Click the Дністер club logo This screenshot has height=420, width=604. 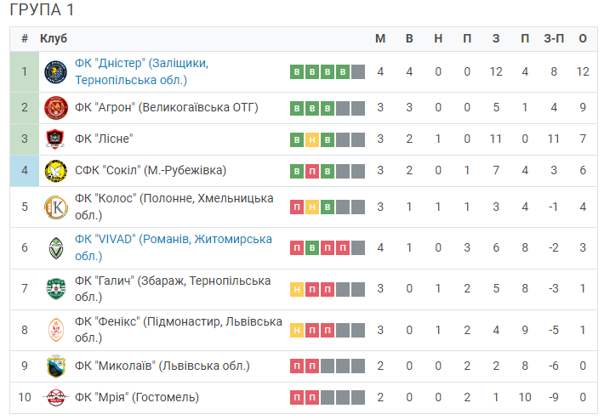tap(56, 72)
